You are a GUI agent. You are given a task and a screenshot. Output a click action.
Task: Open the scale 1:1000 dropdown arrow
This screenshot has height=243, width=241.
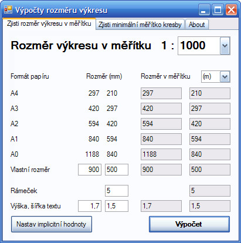click(x=225, y=46)
